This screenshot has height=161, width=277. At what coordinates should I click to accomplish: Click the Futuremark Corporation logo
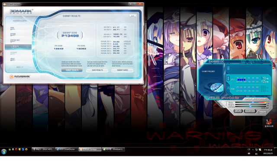[x=20, y=77]
